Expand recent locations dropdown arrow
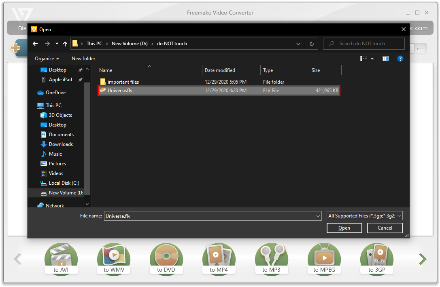440x287 pixels. pos(57,44)
